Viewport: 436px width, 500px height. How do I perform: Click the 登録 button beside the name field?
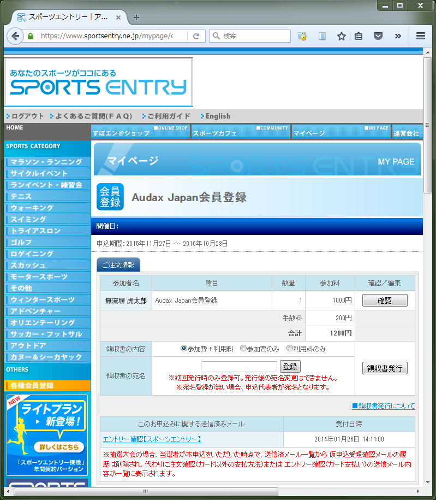pyautogui.click(x=290, y=367)
